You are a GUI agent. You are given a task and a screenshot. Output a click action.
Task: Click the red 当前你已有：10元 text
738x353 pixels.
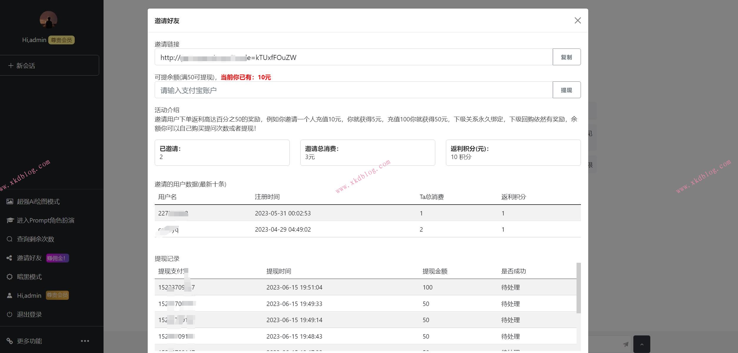coord(246,77)
